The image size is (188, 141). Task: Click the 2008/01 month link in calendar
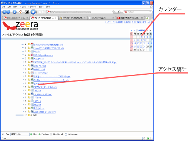tap(141, 31)
